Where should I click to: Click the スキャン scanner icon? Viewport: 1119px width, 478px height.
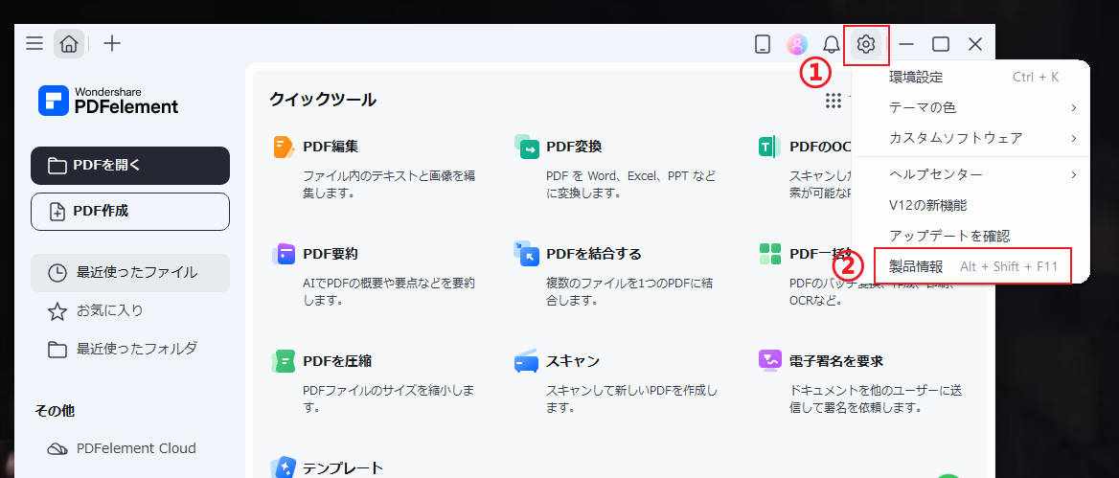(527, 361)
